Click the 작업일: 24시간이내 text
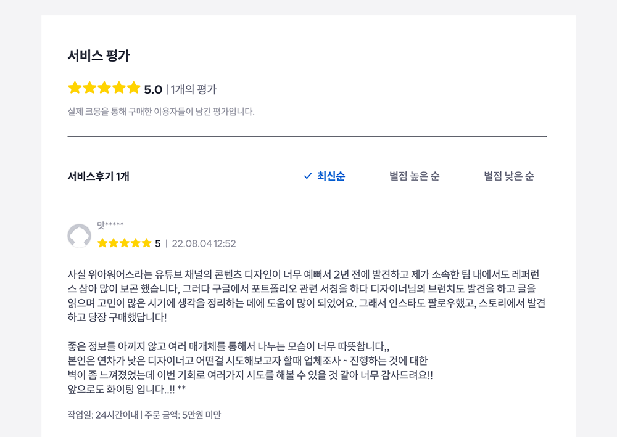This screenshot has height=437, width=617. tap(102, 415)
